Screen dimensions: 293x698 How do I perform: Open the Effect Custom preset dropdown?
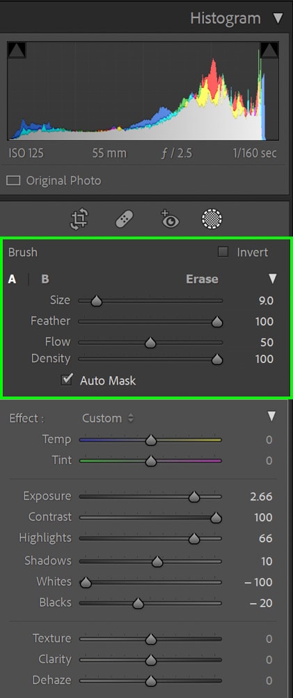[x=108, y=418]
